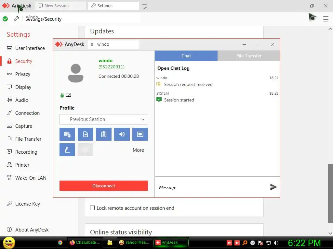Click the Audio speaker icon in sidebar

[x=9, y=100]
